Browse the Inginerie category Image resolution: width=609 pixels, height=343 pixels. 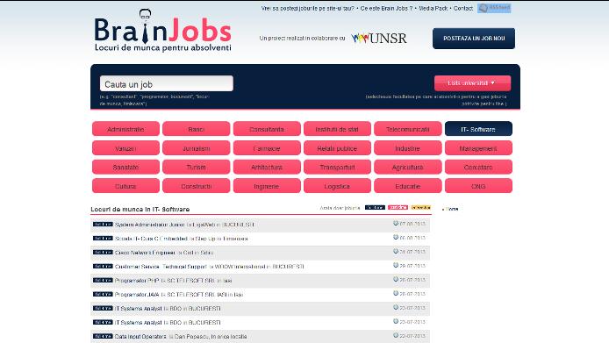pyautogui.click(x=267, y=186)
